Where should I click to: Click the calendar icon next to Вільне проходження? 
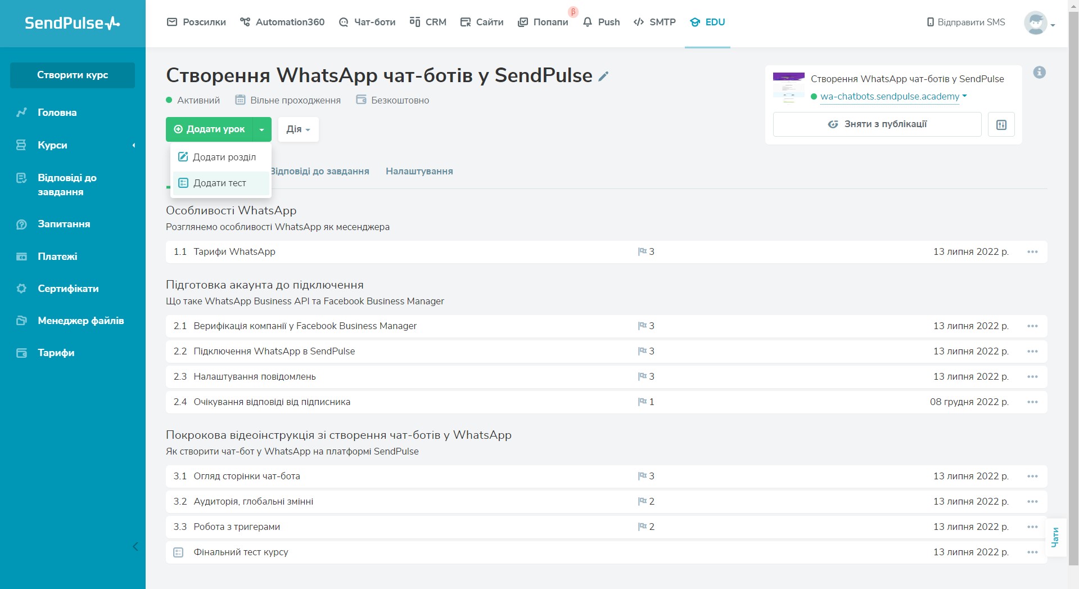coord(240,100)
